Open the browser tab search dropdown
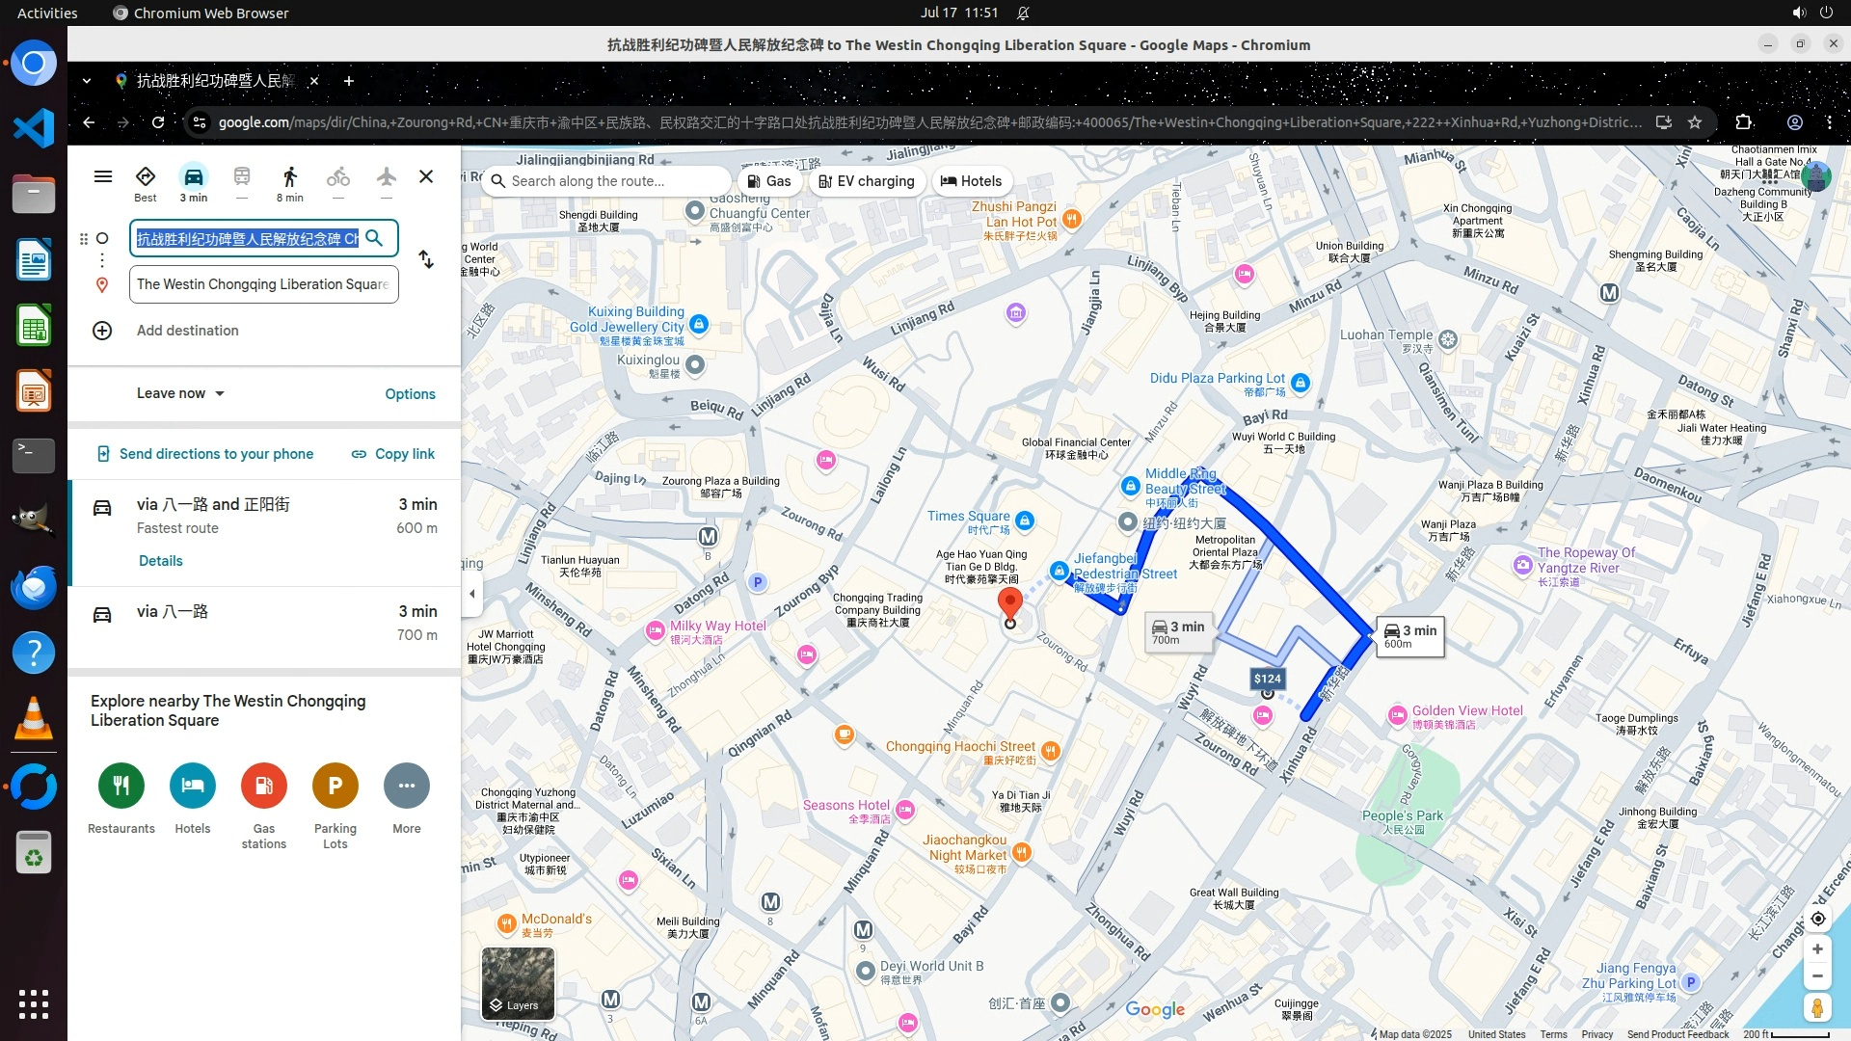This screenshot has height=1041, width=1851. 87,81
